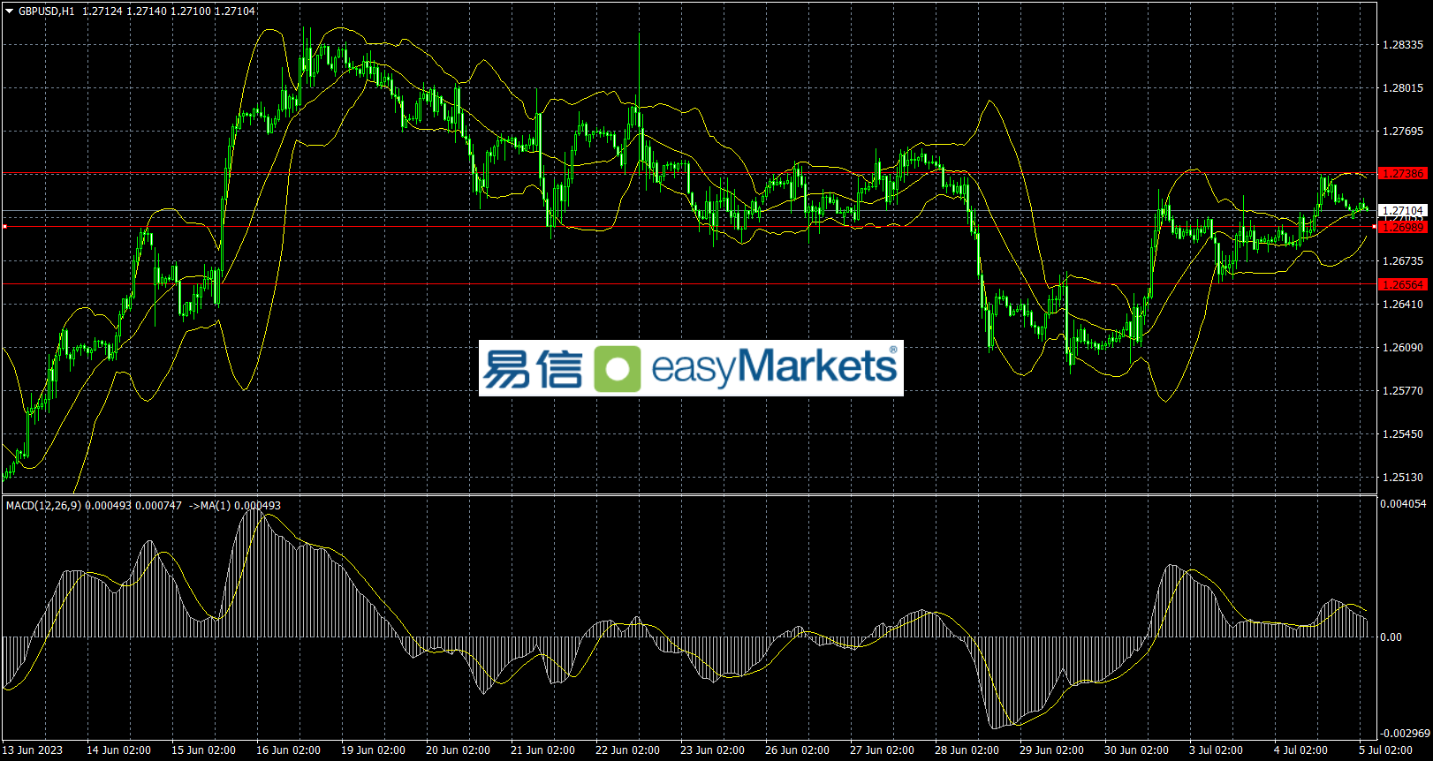1433x761 pixels.
Task: Select the red 1.27386 price level tag
Action: 1403,174
